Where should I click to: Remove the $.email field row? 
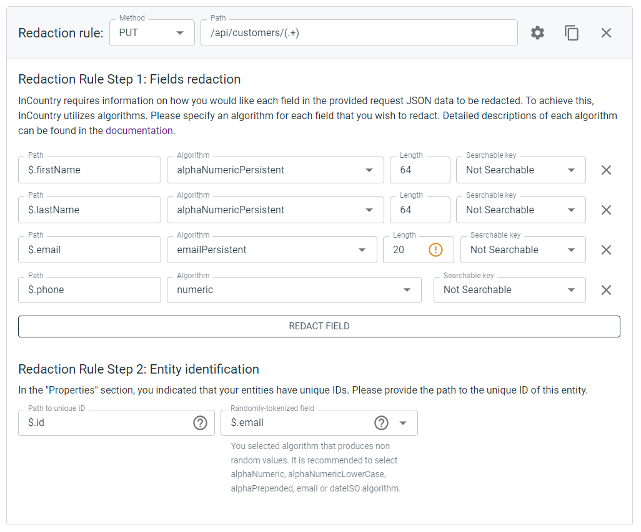606,249
